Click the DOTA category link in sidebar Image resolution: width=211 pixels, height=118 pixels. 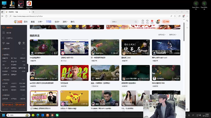(23, 71)
